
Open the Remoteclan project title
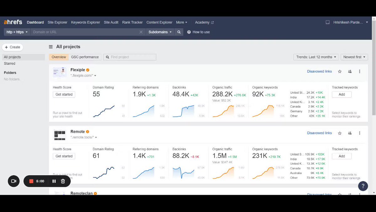point(81,193)
